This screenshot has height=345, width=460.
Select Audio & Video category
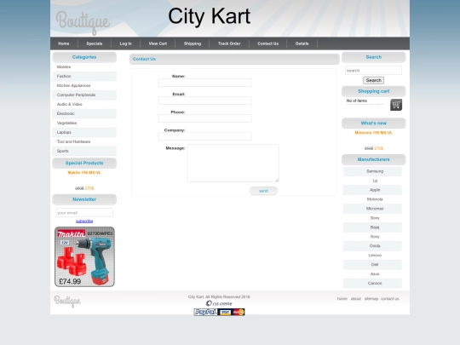pos(84,104)
